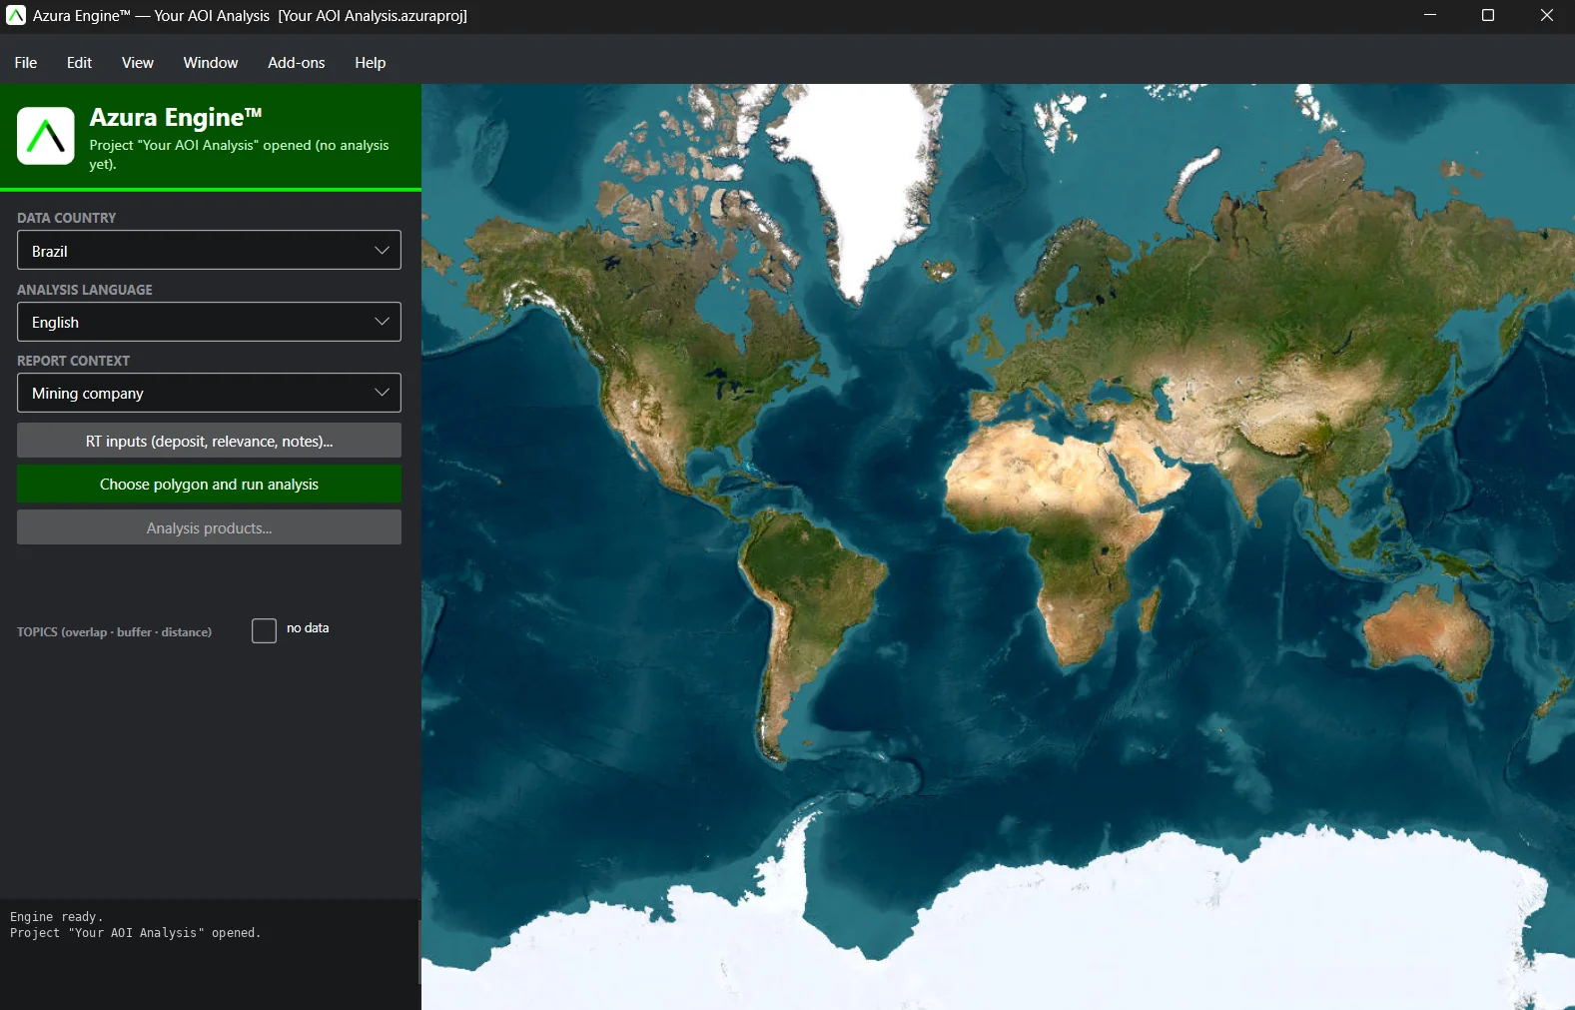Open the Report Context dropdown showing Mining company
Screen dimensions: 1575x1010
pos(209,393)
